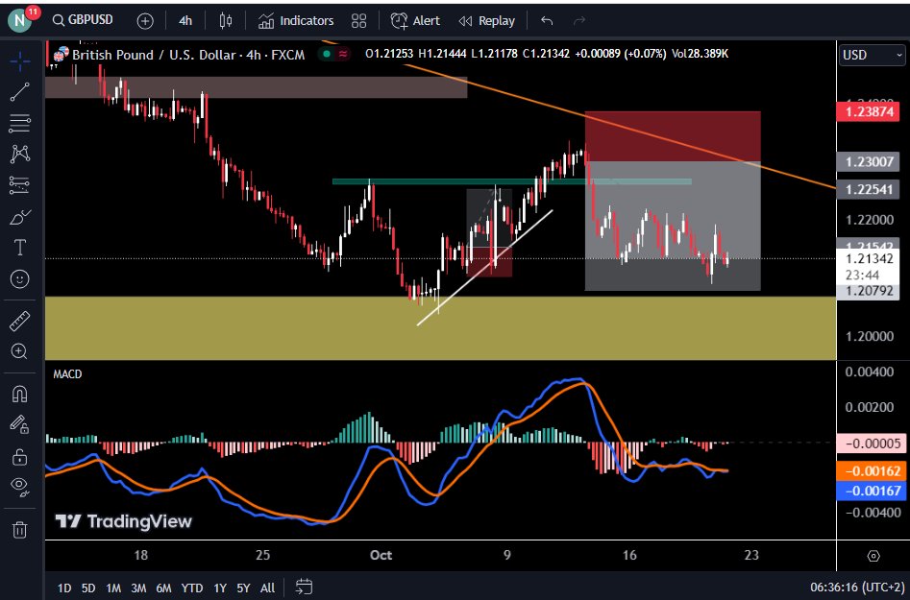Select the trend line drawing tool
The height and width of the screenshot is (600, 910).
[x=20, y=91]
